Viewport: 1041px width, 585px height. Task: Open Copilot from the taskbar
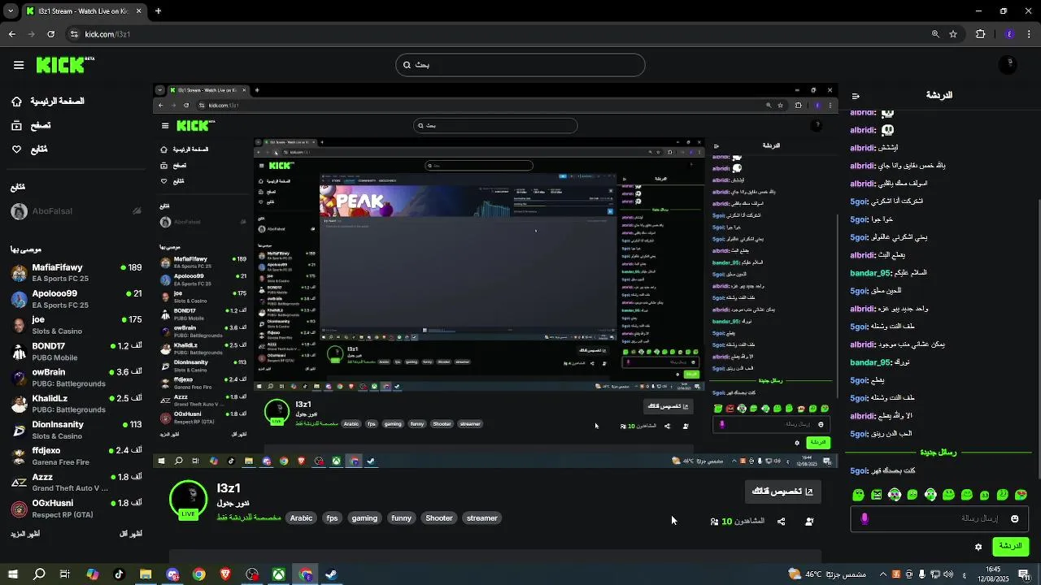pyautogui.click(x=93, y=574)
